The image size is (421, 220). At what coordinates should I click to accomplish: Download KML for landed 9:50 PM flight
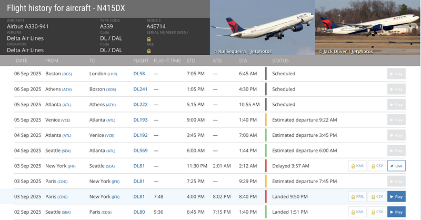pyautogui.click(x=357, y=197)
